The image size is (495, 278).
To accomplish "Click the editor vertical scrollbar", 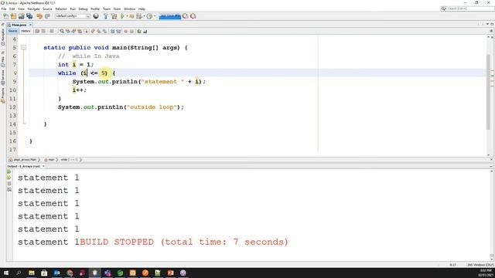I will 488,92.
